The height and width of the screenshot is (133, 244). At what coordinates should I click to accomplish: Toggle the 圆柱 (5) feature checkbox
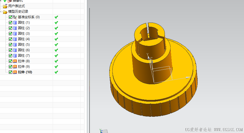[10, 45]
